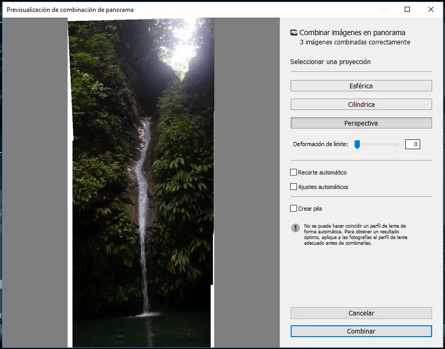Select the Cilíndrica projection

361,104
